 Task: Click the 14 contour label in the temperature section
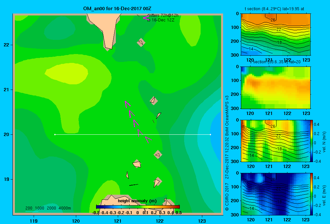point(251,49)
